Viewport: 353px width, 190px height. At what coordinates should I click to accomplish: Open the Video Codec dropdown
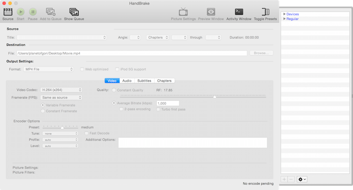click(x=61, y=90)
